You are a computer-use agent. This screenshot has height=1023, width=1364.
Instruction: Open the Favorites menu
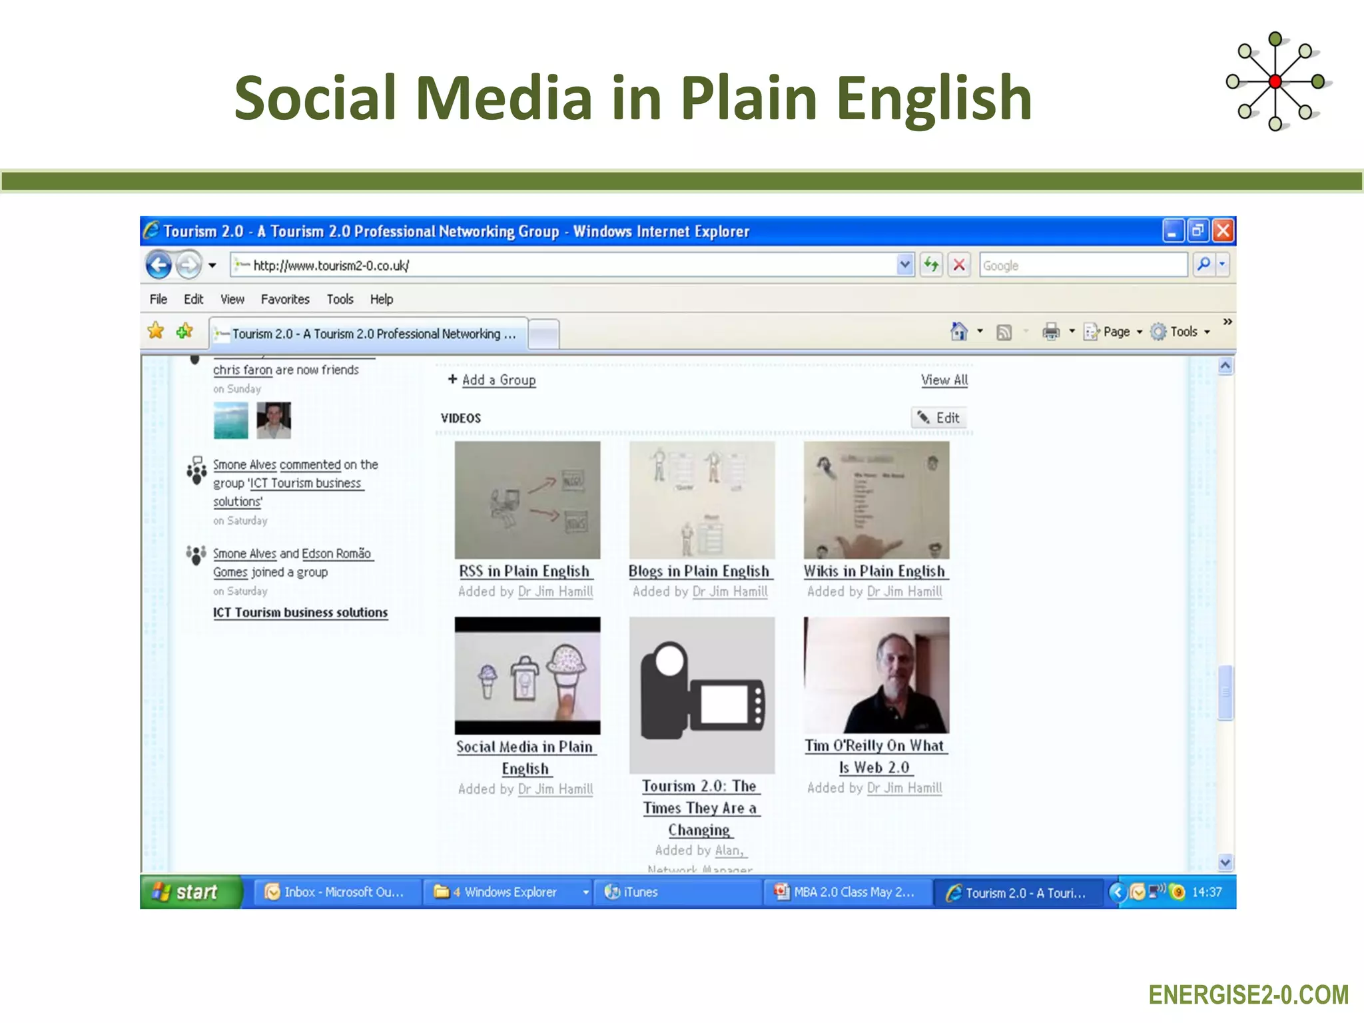(285, 299)
